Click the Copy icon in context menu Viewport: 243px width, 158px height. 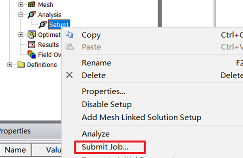(69, 35)
